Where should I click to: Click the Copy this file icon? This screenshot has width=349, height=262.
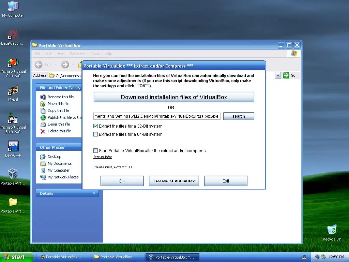(43, 111)
